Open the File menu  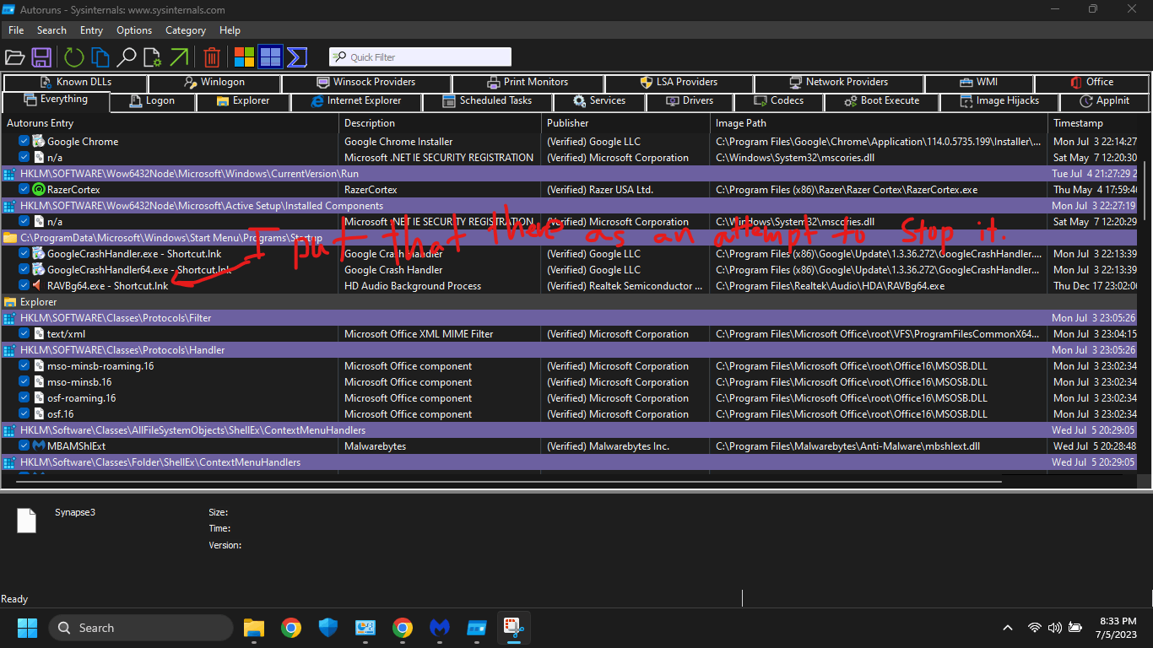(x=16, y=30)
